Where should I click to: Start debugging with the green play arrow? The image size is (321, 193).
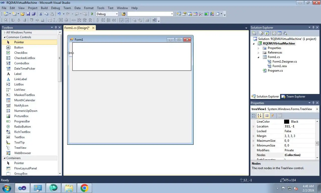pos(92,14)
